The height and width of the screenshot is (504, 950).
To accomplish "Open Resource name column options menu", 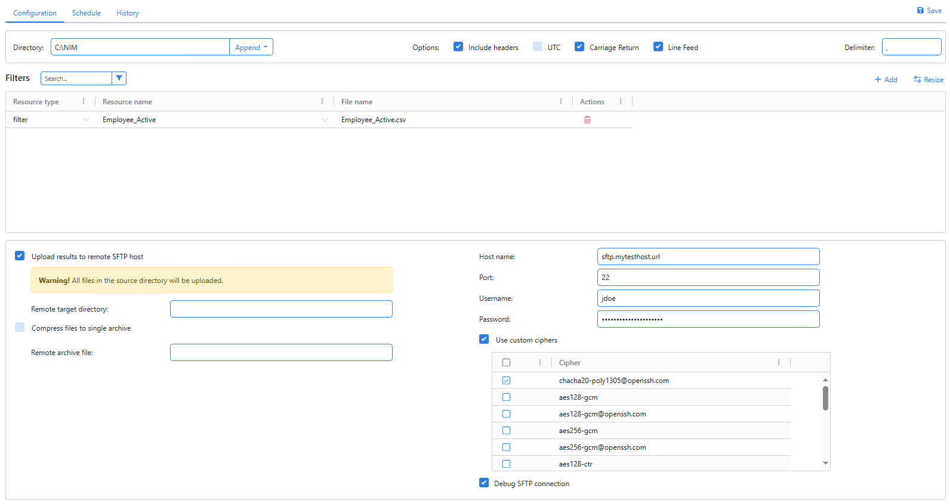I will coord(322,102).
